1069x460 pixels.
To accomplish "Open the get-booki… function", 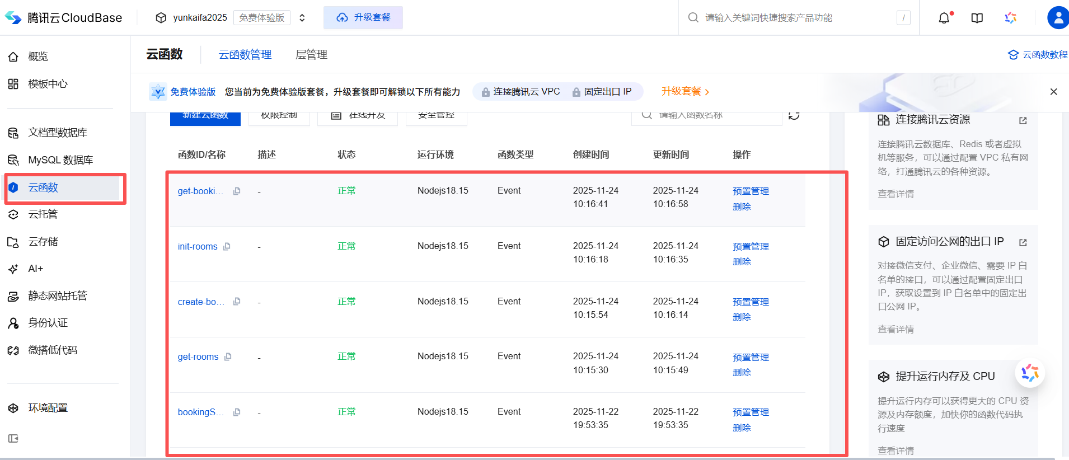I will pos(200,191).
